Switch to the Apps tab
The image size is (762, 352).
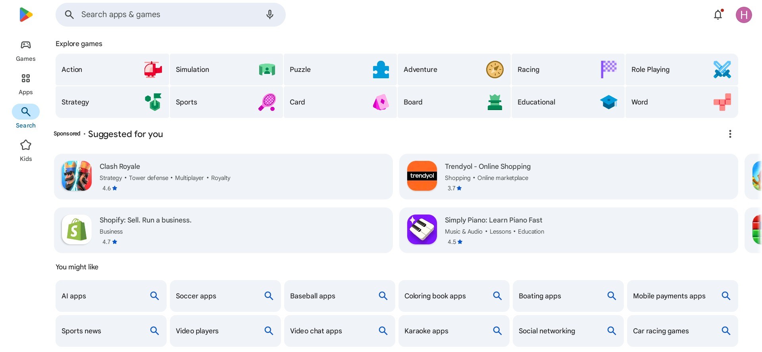tap(26, 84)
